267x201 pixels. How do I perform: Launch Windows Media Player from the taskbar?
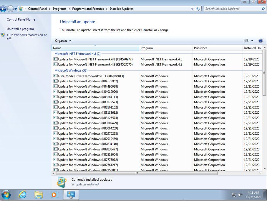(x=54, y=195)
